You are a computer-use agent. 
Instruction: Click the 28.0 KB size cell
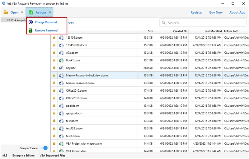148,68
